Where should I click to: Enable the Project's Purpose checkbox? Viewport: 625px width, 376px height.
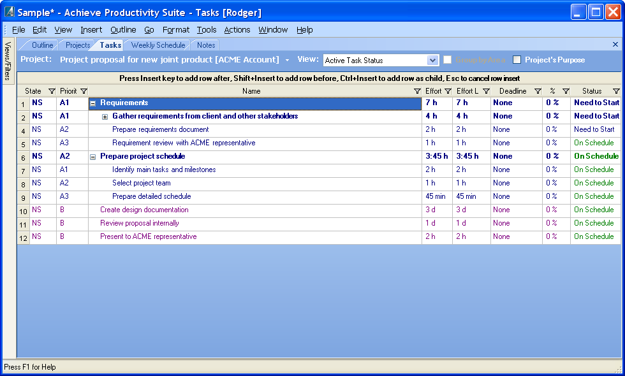click(x=517, y=60)
